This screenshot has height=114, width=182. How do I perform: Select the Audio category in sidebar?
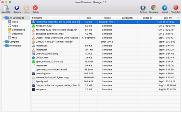(15, 26)
